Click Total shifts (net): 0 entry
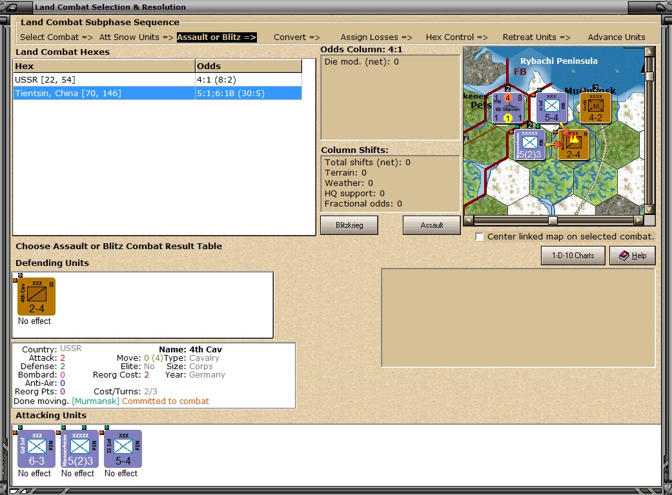This screenshot has height=495, width=672. [367, 163]
